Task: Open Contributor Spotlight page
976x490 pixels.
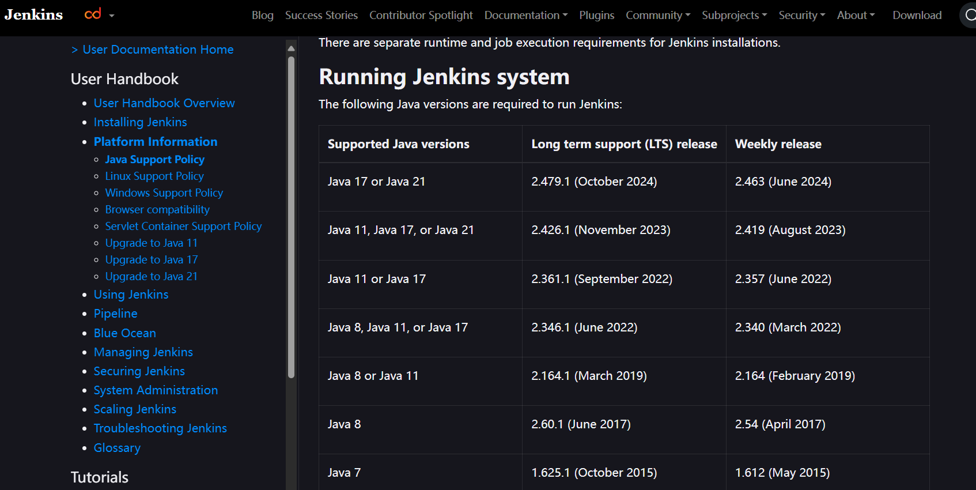Action: tap(421, 15)
